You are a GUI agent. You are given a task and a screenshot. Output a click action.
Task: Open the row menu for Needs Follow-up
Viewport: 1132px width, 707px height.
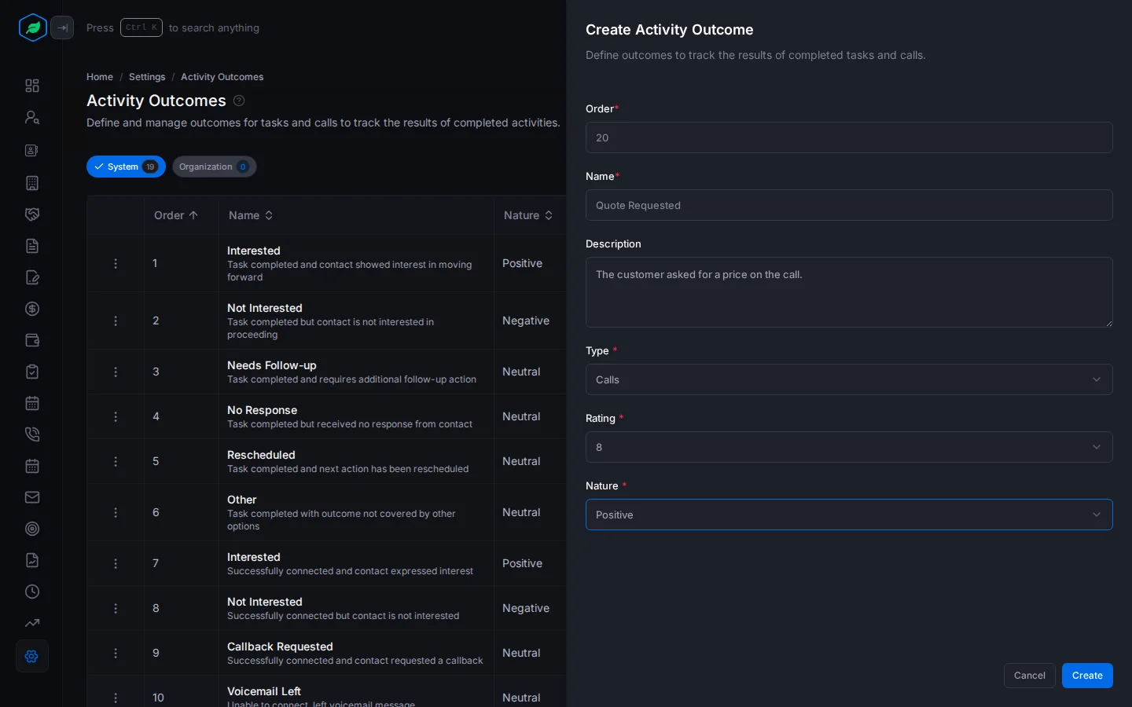tap(116, 372)
